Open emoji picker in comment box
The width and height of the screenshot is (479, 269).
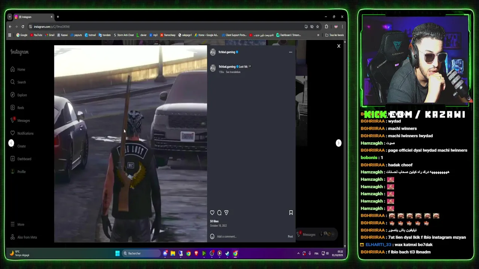tap(212, 236)
